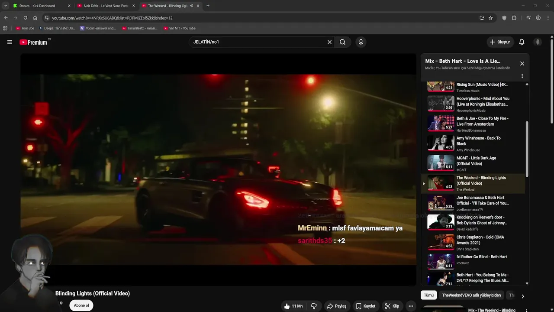Click the magnifier search button
This screenshot has width=554, height=312.
[x=342, y=42]
